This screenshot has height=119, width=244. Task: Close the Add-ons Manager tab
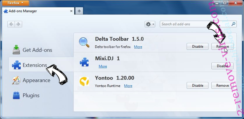71,11
